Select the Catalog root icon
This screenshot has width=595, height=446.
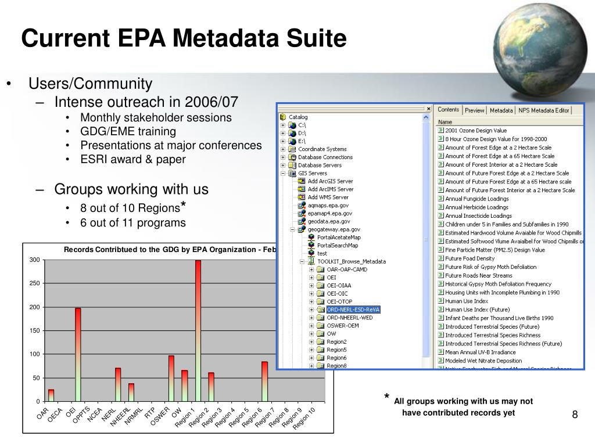click(x=283, y=117)
